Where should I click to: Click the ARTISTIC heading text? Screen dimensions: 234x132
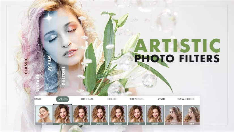pos(177,46)
